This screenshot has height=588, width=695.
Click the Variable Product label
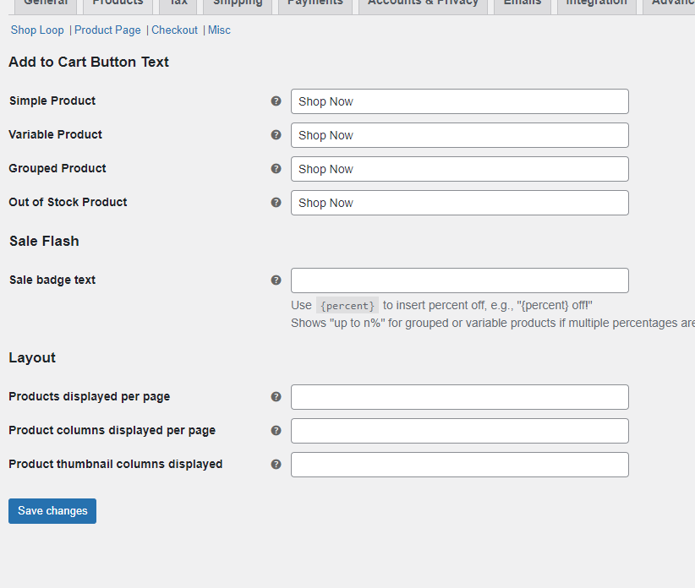pyautogui.click(x=56, y=134)
